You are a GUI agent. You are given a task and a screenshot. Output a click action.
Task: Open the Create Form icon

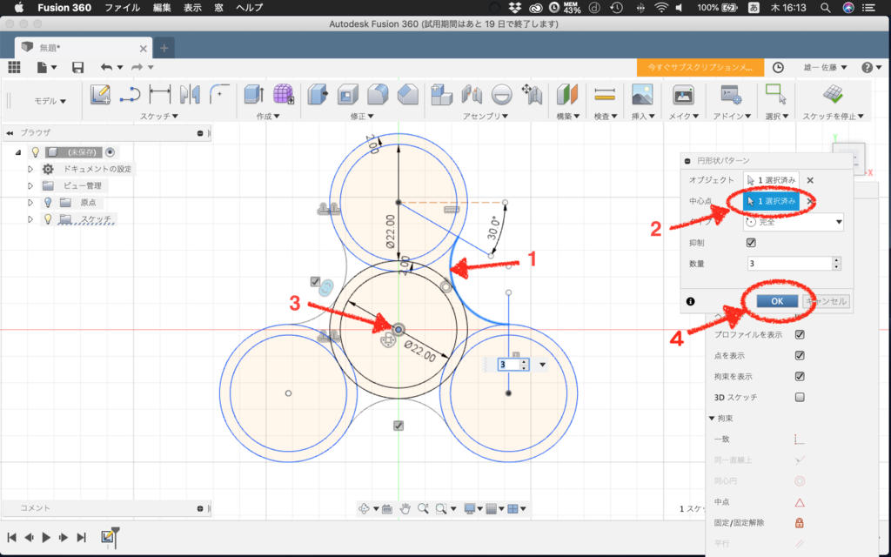click(x=283, y=94)
